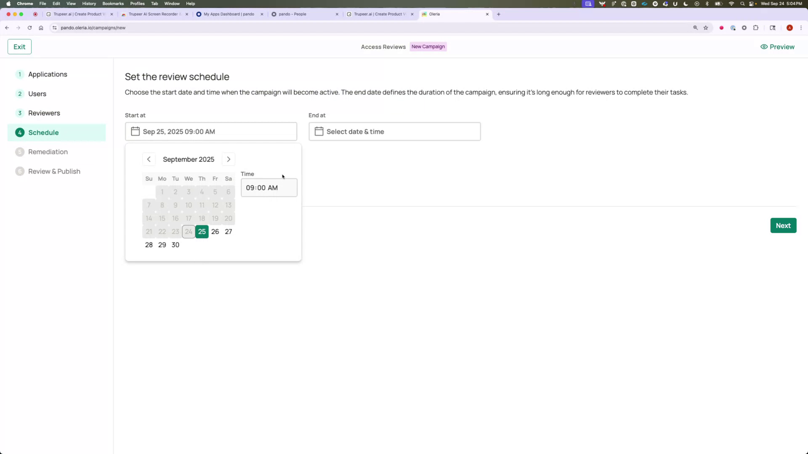Open the zoom search icon in address bar

pyautogui.click(x=695, y=28)
